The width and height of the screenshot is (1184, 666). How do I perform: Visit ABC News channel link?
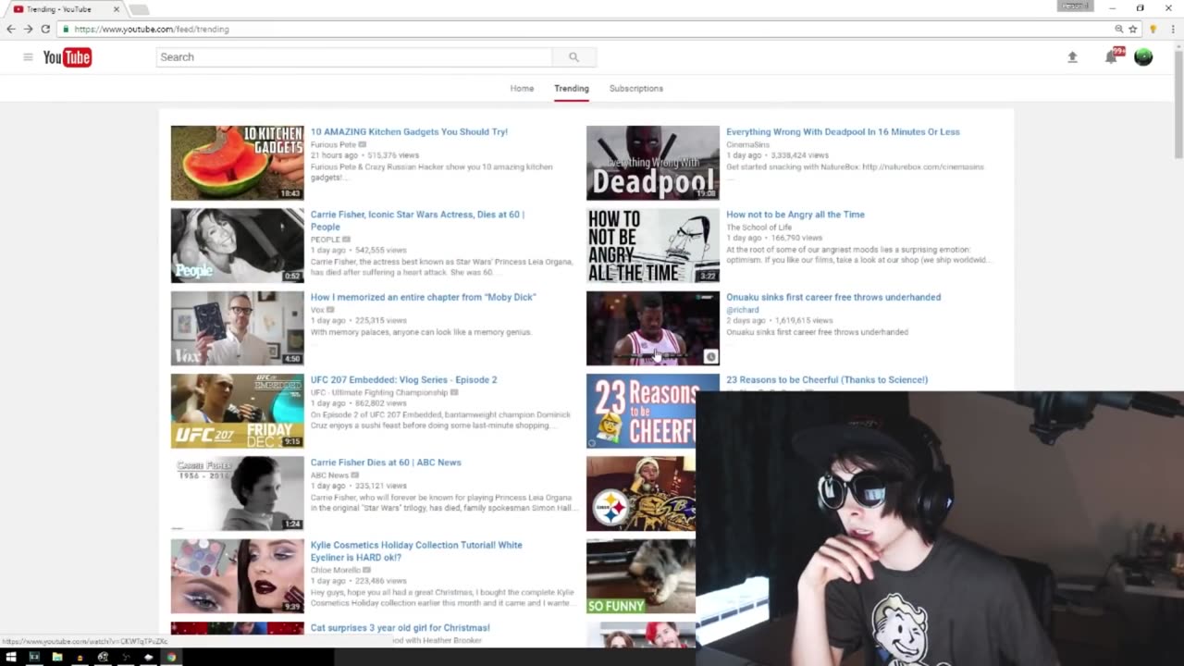tap(329, 475)
